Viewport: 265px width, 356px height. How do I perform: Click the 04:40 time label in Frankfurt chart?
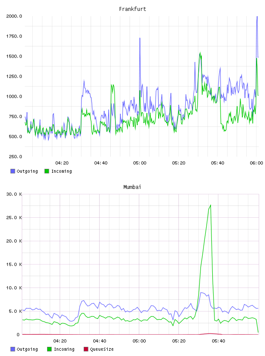click(x=101, y=163)
